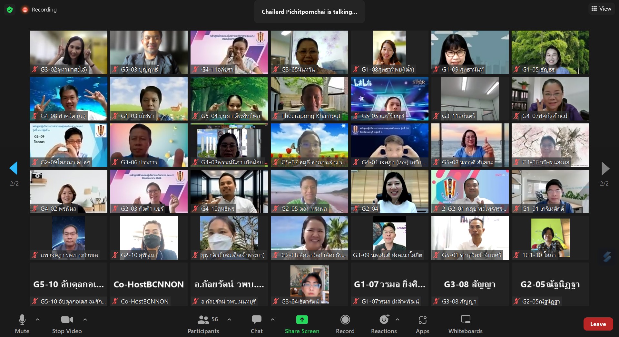Click the Record icon
The width and height of the screenshot is (619, 337).
(x=345, y=320)
